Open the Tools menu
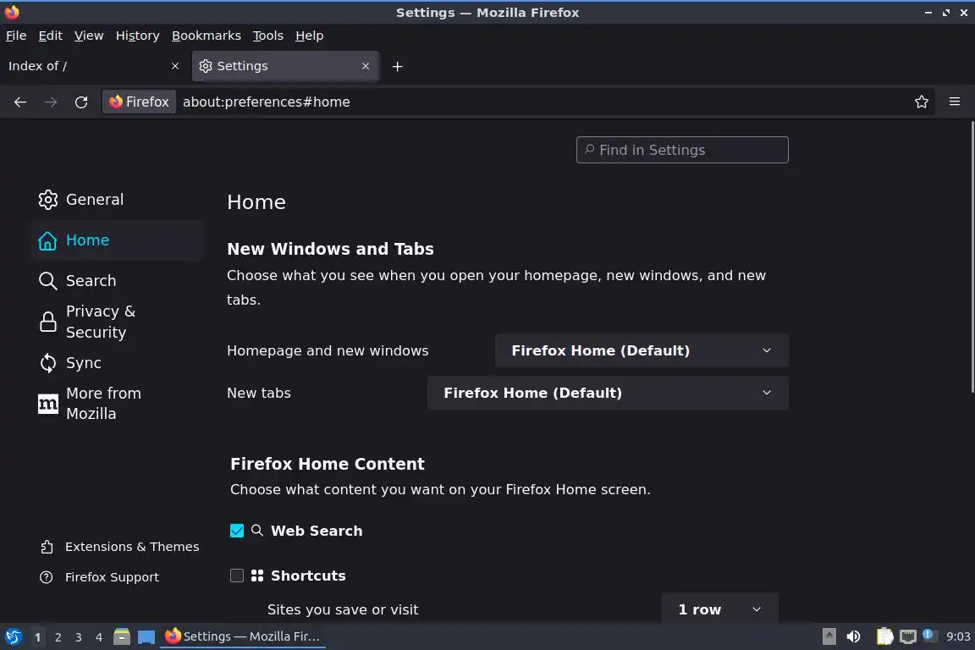 click(268, 36)
